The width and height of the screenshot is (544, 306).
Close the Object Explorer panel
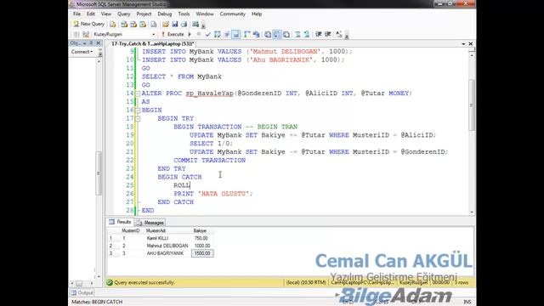(x=99, y=43)
